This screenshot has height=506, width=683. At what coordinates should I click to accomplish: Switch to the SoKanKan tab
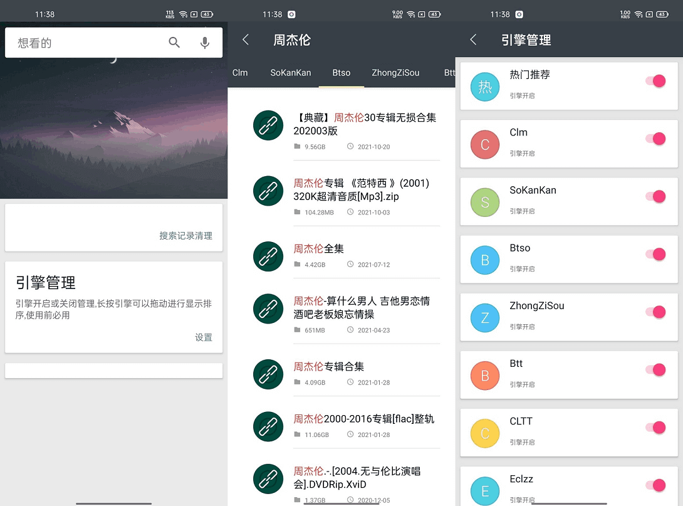[291, 73]
